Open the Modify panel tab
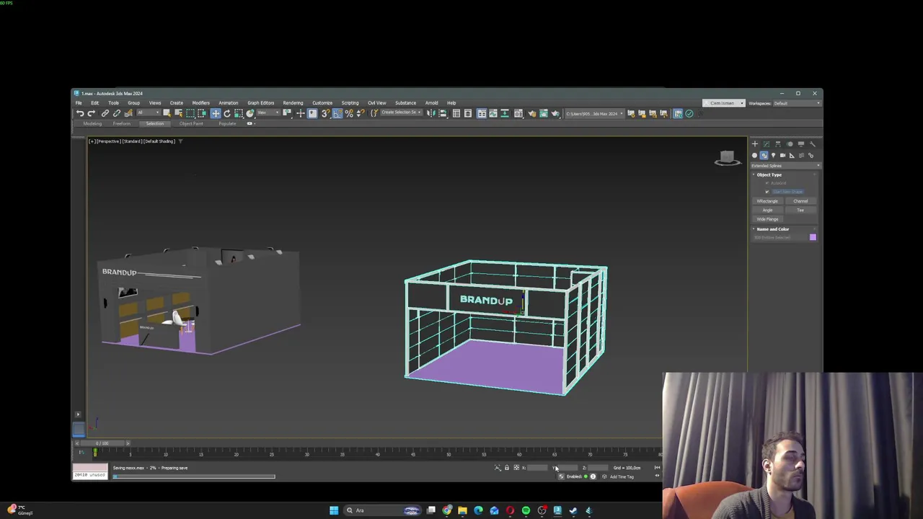Screen dimensions: 923x519 point(767,144)
